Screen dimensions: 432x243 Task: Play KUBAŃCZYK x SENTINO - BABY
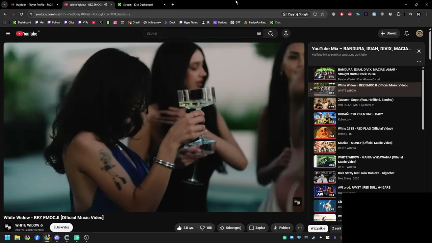click(x=365, y=118)
